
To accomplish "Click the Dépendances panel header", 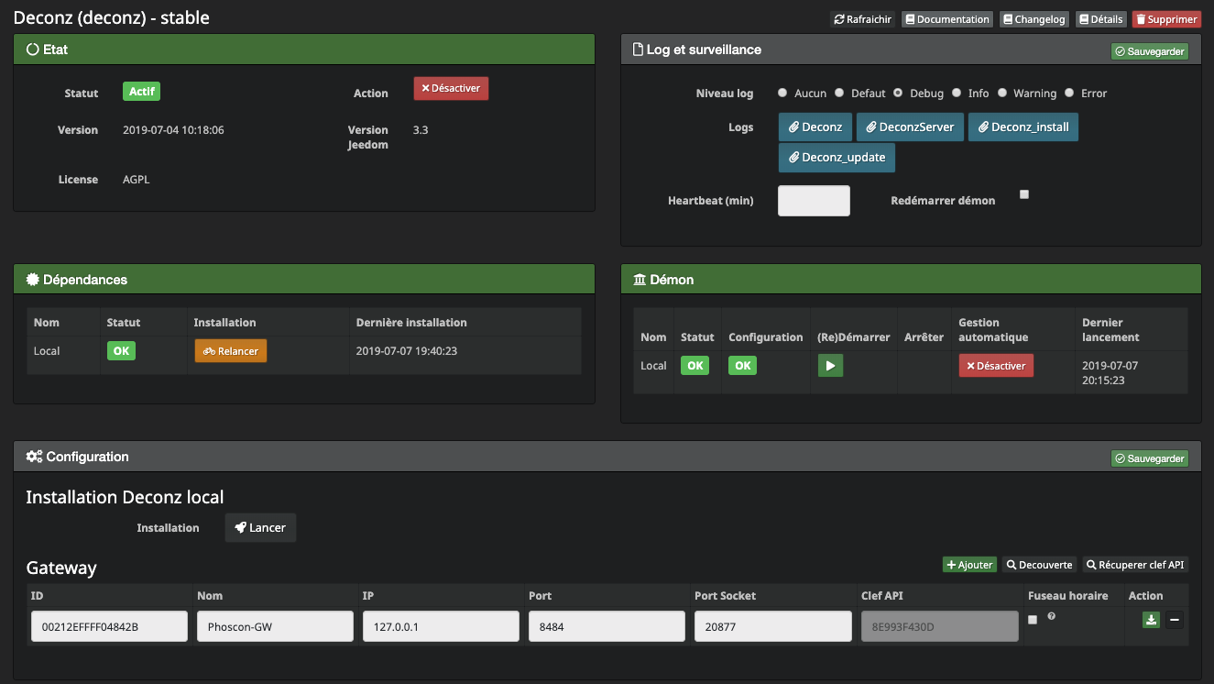I will pos(304,280).
